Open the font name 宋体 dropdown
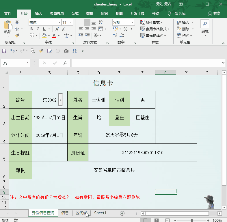This screenshot has height=222, width=227. pyautogui.click(x=59, y=23)
